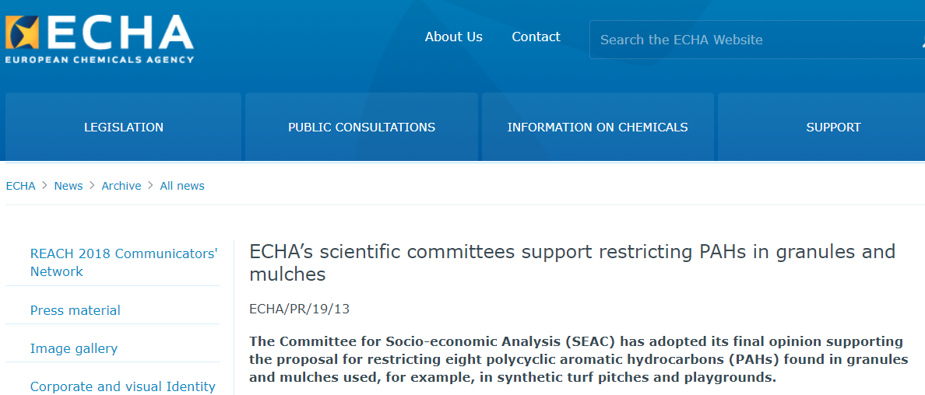
Task: Open Corporate and visual Identity sidebar link
Action: coord(122,386)
